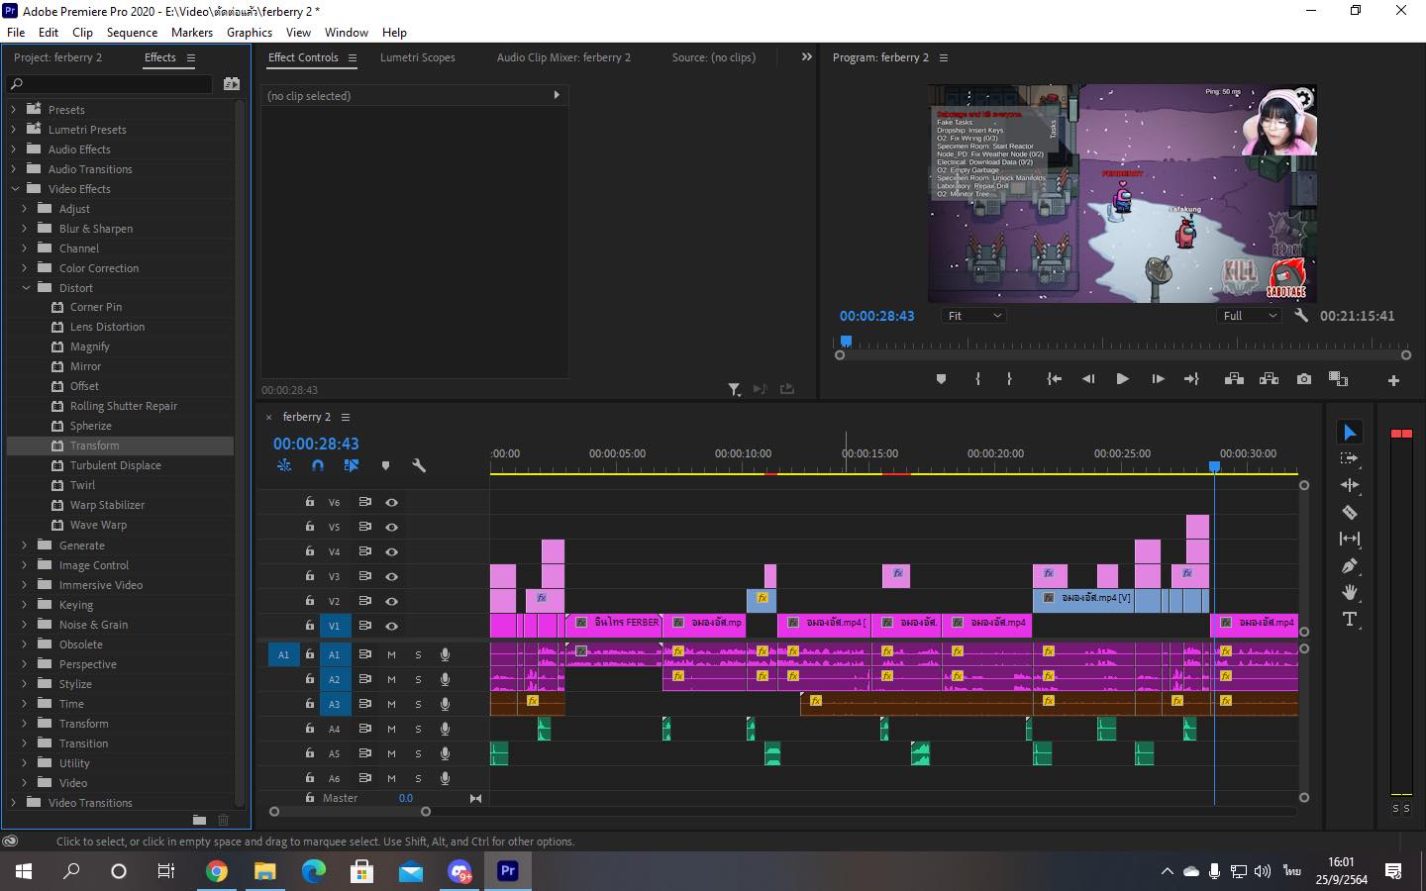Click the Extract button
The width and height of the screenshot is (1426, 891).
click(1269, 379)
